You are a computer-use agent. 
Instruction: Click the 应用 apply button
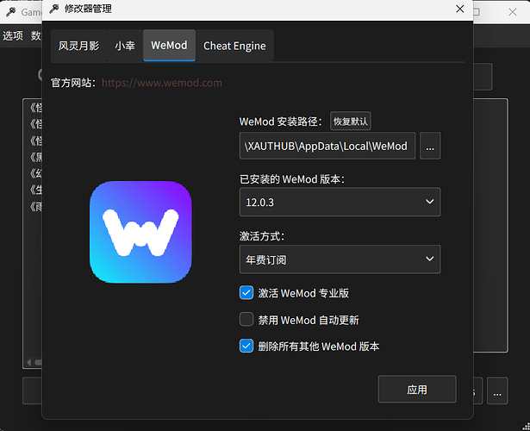417,389
